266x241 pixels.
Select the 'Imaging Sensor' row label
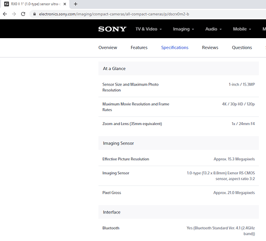click(x=116, y=173)
